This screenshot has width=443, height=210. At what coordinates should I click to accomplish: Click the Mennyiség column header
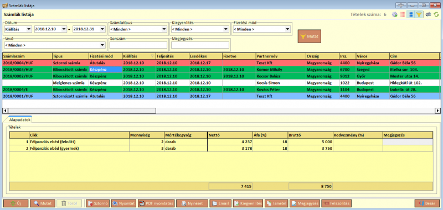(x=147, y=135)
